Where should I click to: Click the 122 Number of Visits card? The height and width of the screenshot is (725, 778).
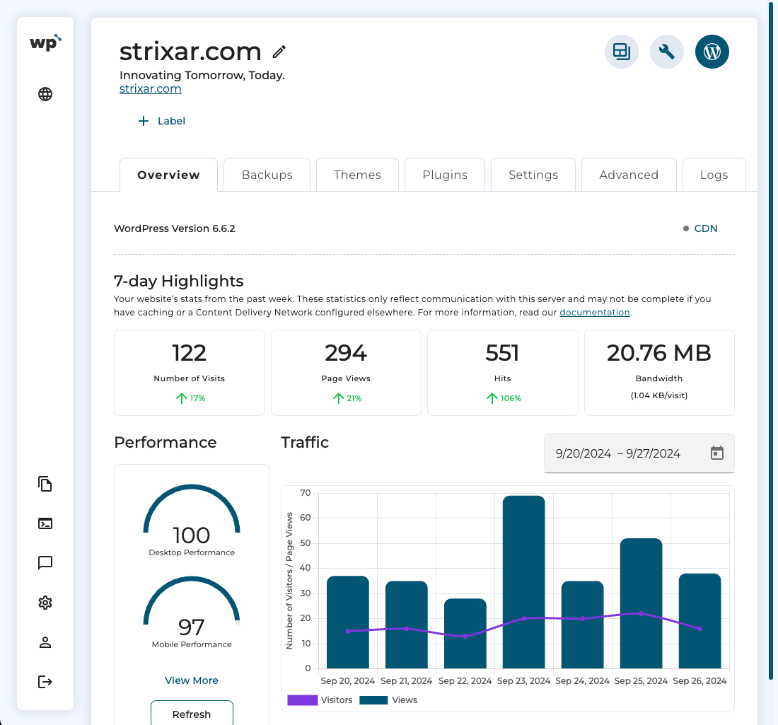(190, 373)
